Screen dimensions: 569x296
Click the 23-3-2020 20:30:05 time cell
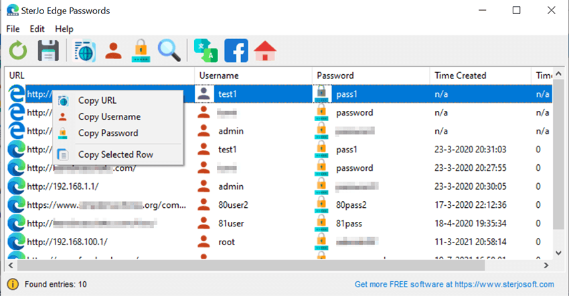click(471, 186)
